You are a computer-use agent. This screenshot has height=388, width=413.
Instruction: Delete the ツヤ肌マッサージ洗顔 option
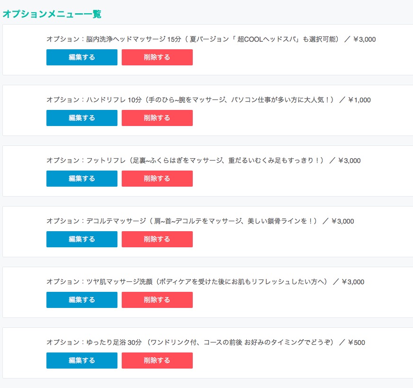[x=157, y=299]
